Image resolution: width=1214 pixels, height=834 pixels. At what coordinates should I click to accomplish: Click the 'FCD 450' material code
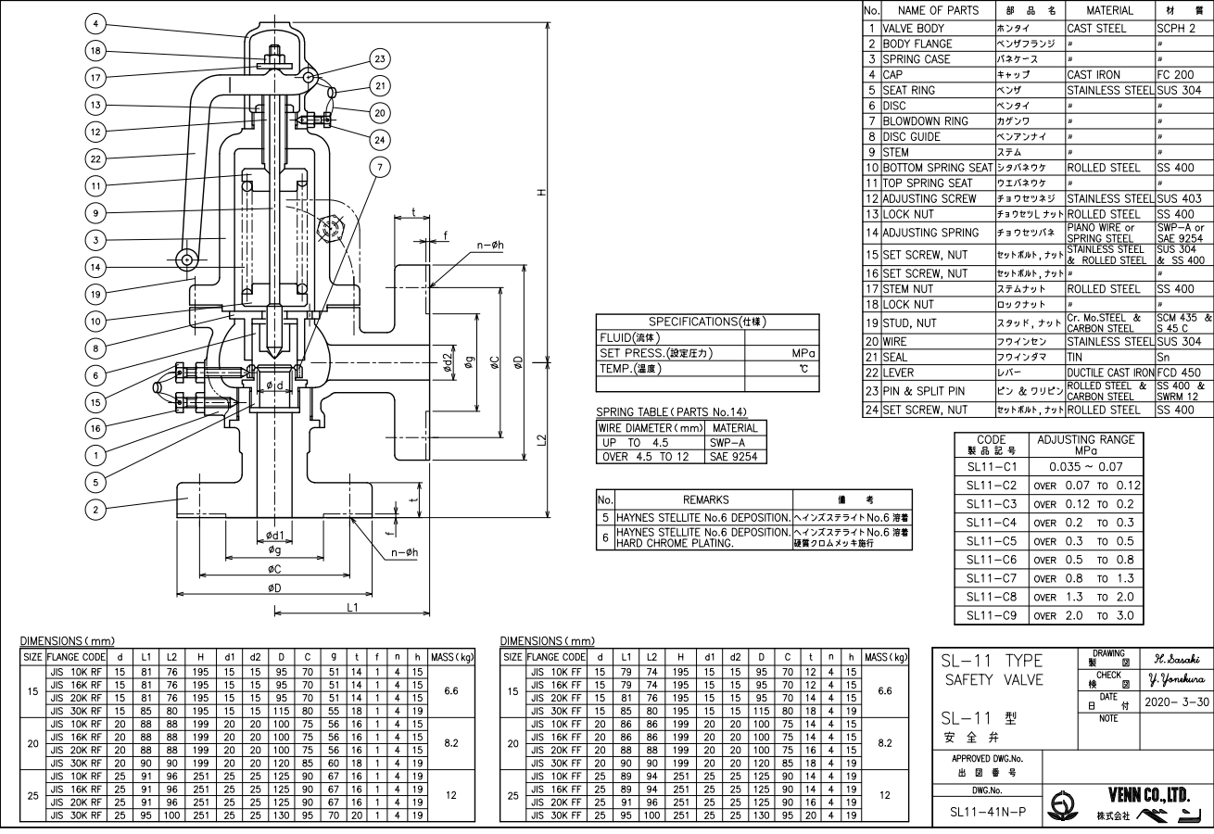1179,372
